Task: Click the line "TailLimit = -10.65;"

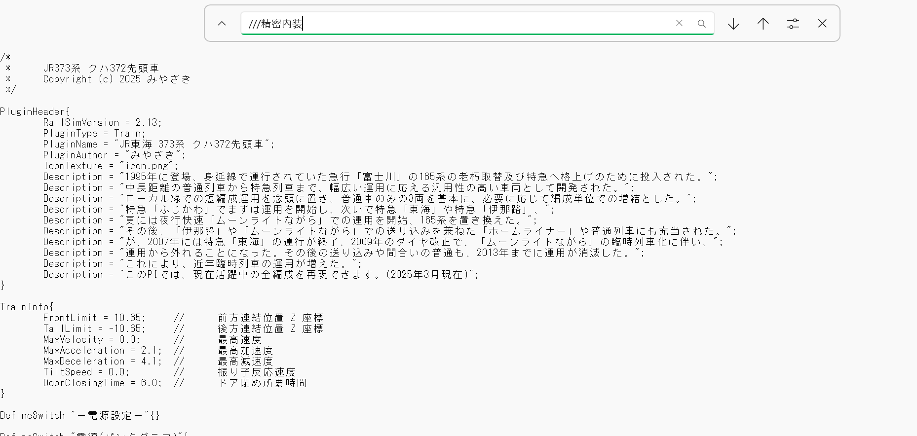Action: pos(94,328)
